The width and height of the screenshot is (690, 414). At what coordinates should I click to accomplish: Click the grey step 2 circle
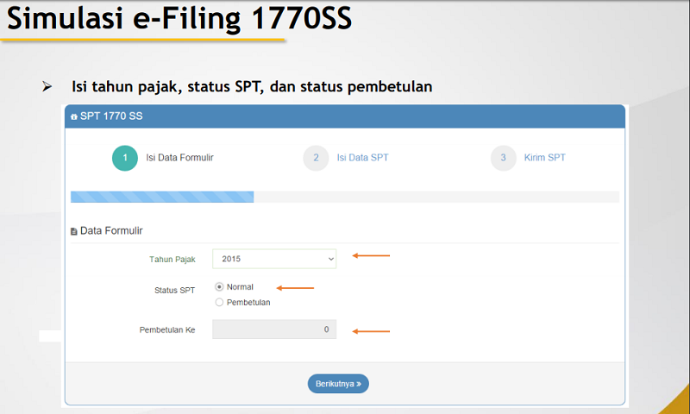tap(316, 158)
